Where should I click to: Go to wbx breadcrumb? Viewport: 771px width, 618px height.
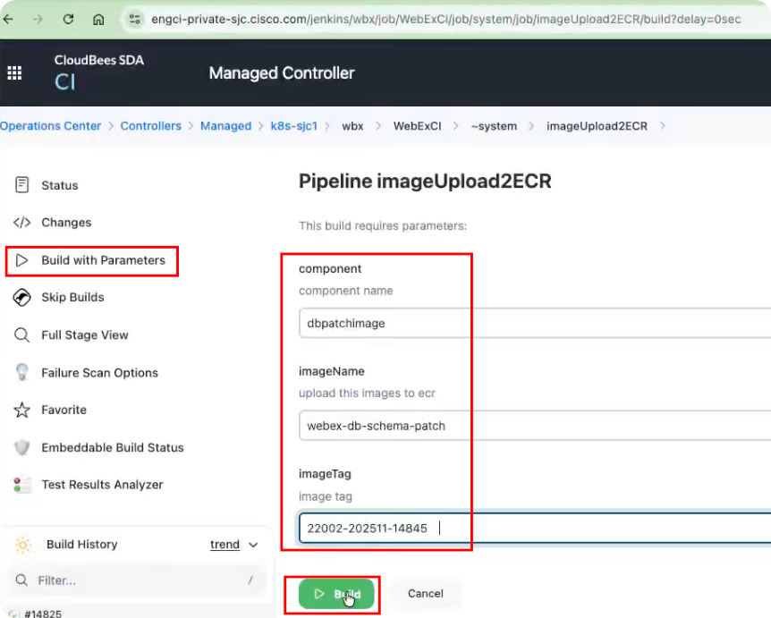(352, 126)
